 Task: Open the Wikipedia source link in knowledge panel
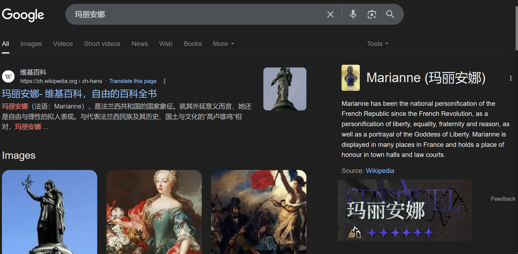tap(380, 171)
